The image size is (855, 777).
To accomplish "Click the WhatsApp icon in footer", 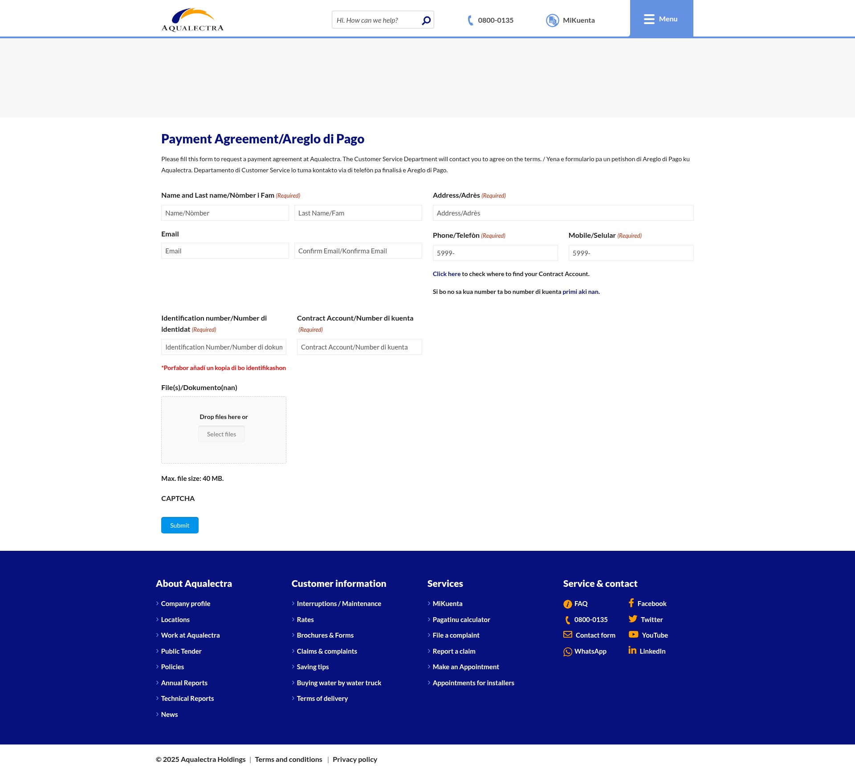I will point(568,652).
